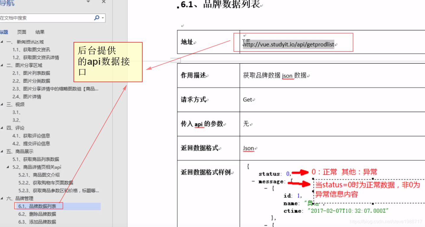Click the search magnifier icon in navigation pane
The width and height of the screenshot is (425, 227).
pos(97,18)
